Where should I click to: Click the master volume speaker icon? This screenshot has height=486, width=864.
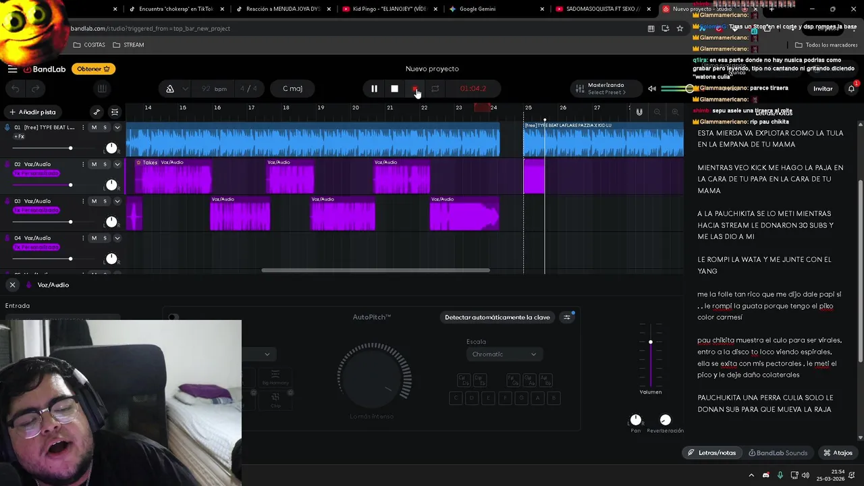(x=652, y=88)
